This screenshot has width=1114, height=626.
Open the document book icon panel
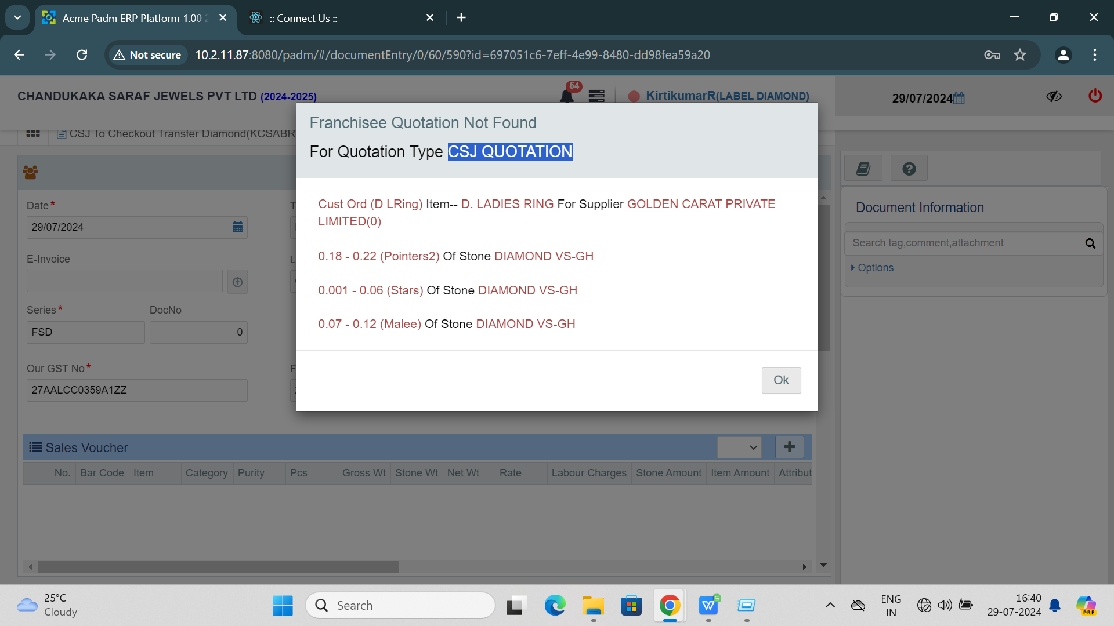coord(863,169)
